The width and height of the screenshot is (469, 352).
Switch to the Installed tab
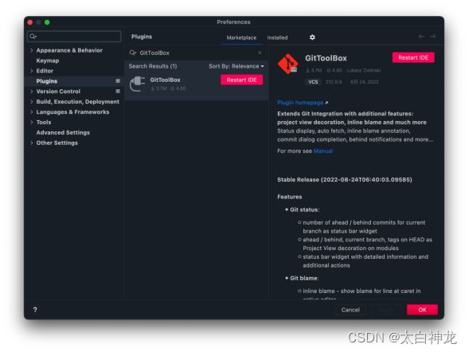(277, 37)
